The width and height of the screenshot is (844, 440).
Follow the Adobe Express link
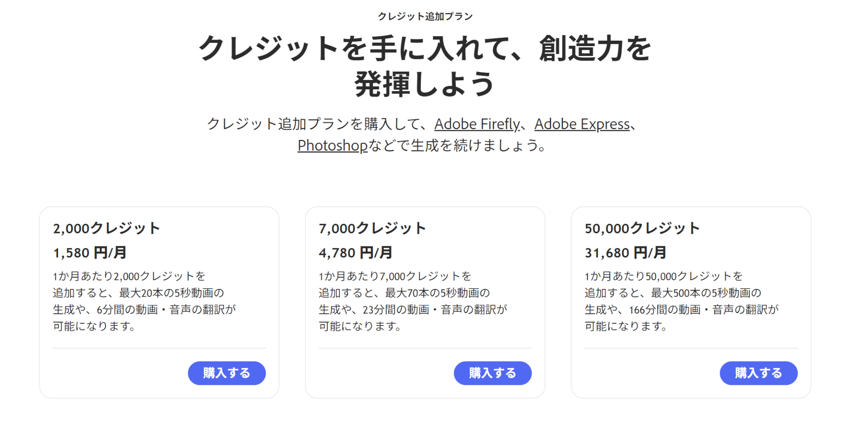(x=582, y=124)
